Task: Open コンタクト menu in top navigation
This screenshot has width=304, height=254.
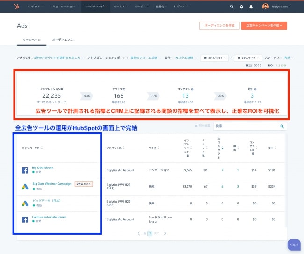Action: coord(35,7)
